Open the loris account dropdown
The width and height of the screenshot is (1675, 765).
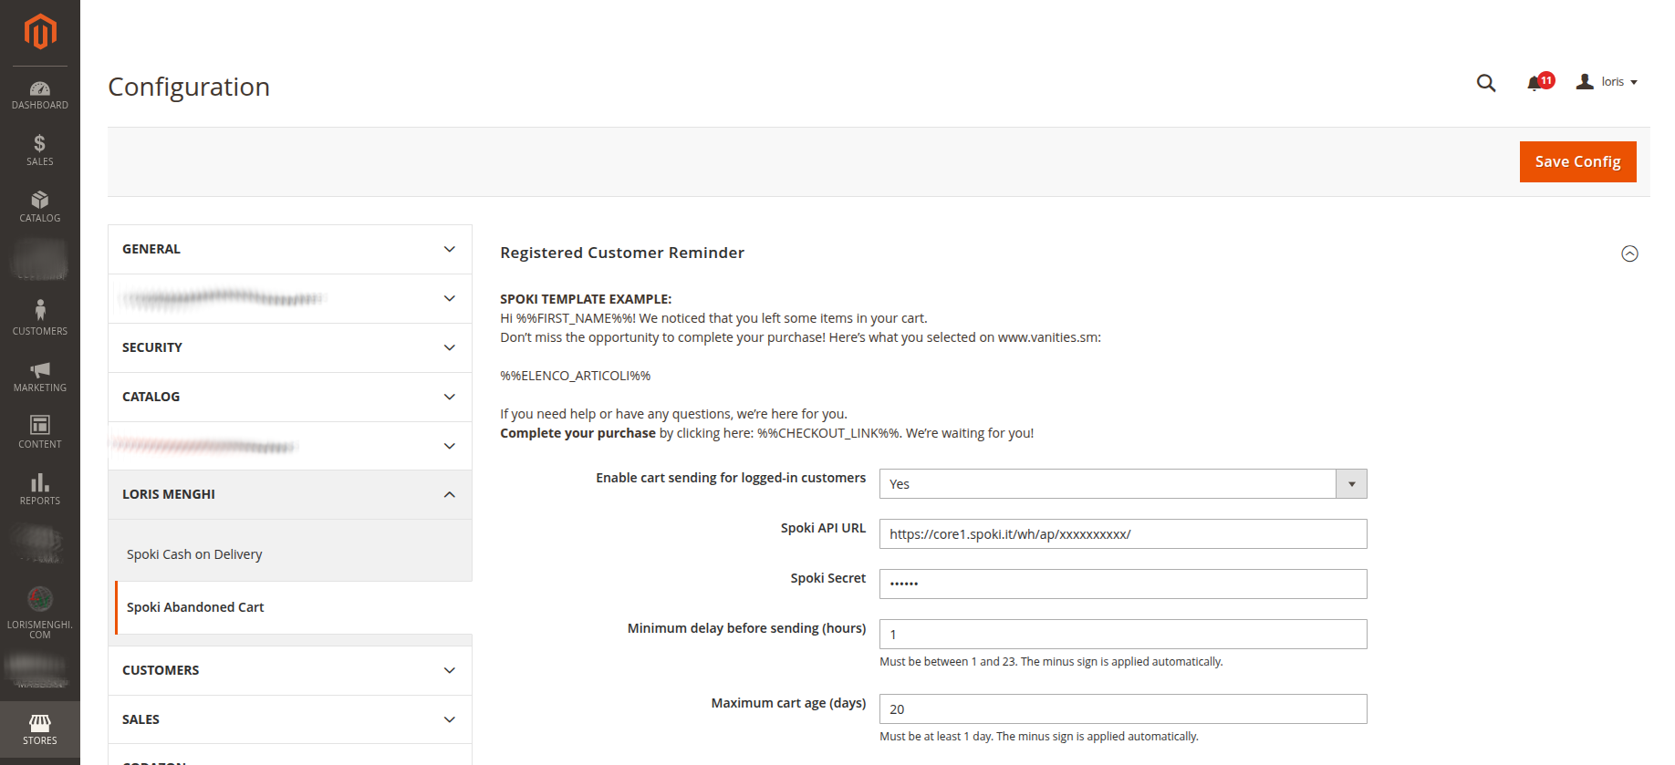1607,82
